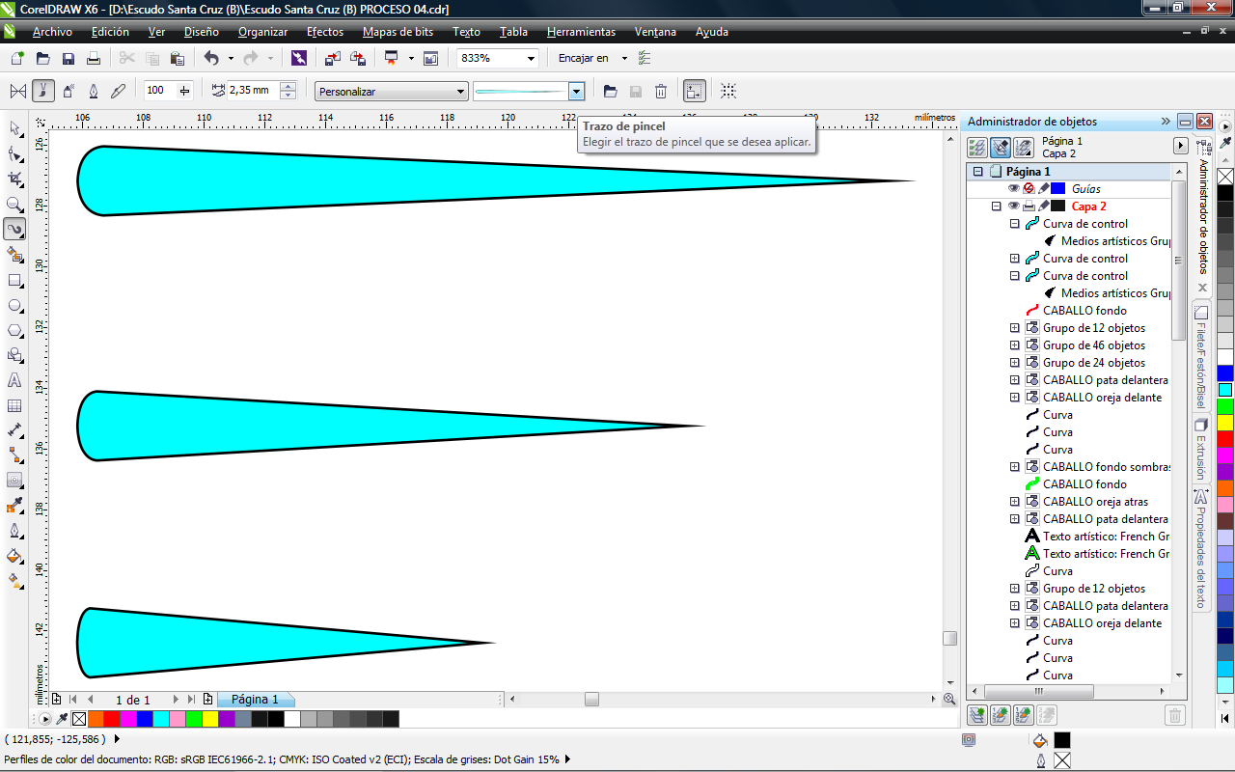The image size is (1235, 772).
Task: Click the Export icon in the toolbar
Action: (357, 58)
